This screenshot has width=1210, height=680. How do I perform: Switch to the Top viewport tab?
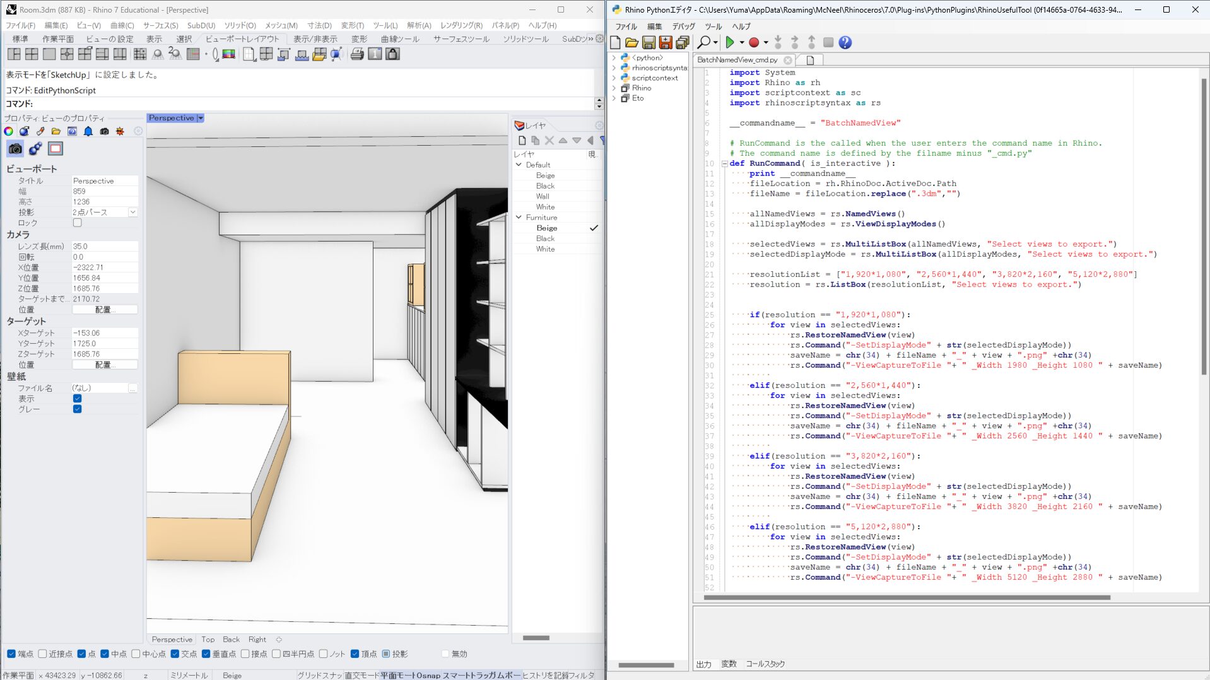click(x=208, y=639)
